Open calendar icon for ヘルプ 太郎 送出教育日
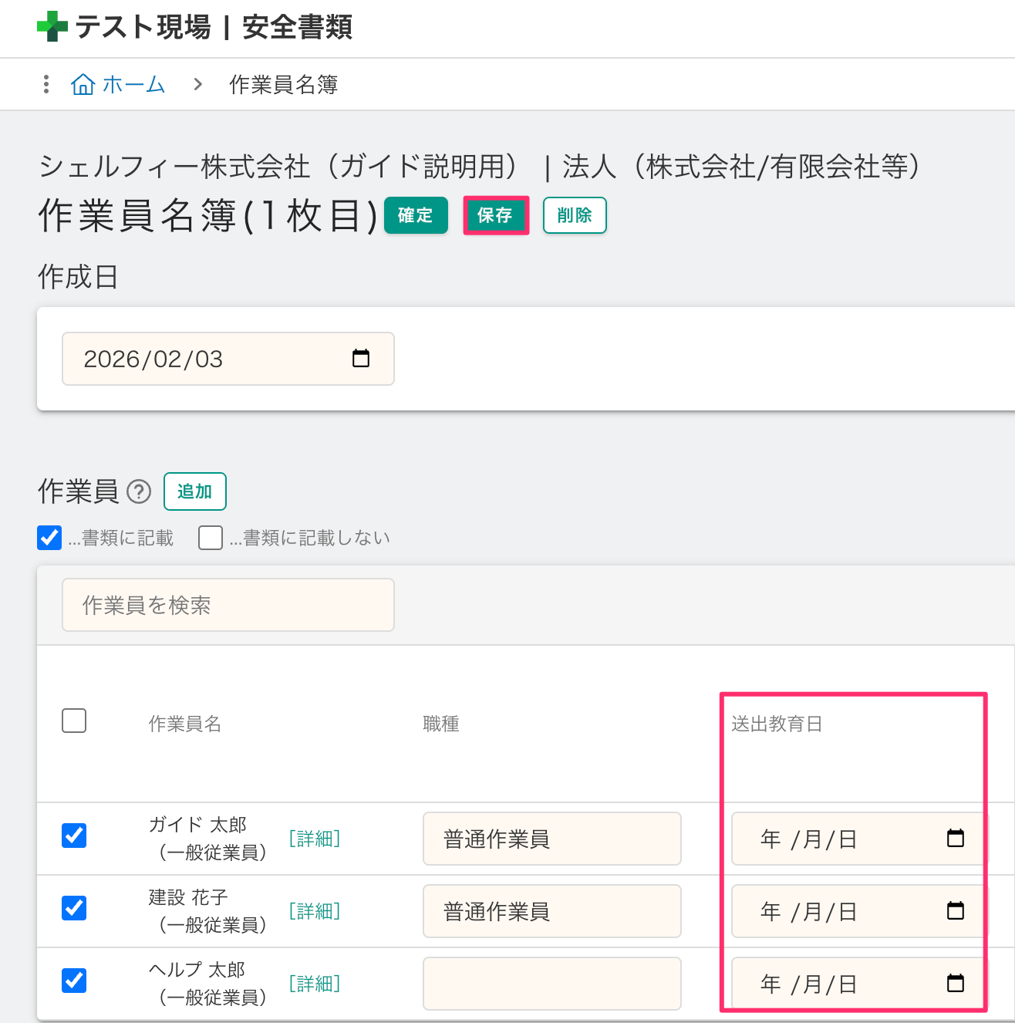This screenshot has height=1023, width=1015. 955,984
